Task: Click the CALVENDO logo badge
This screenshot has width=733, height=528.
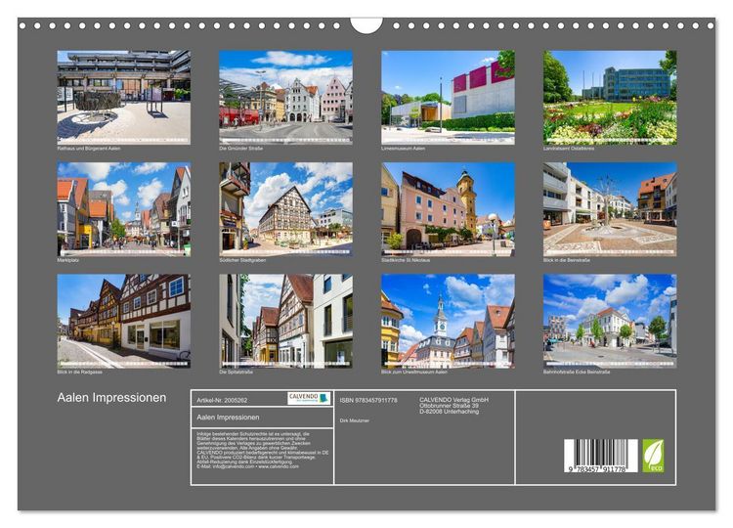Action: 309,398
